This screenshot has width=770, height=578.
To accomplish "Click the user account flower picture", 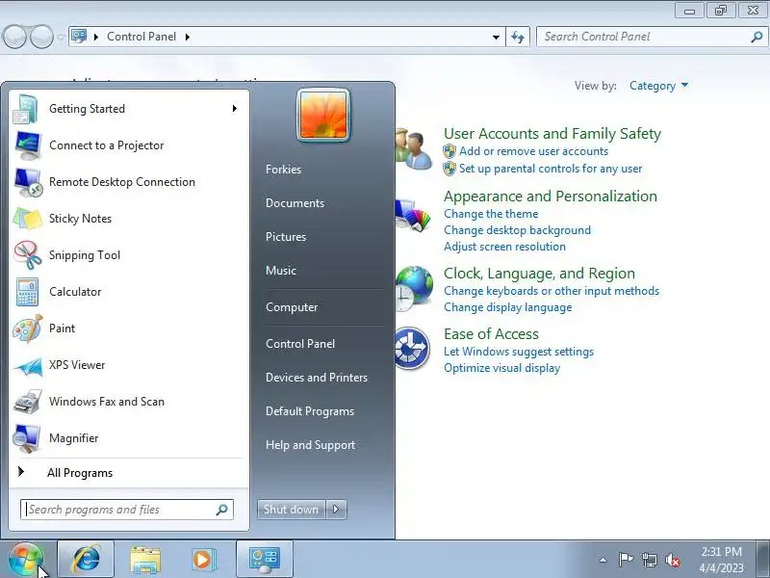I will pos(323,116).
